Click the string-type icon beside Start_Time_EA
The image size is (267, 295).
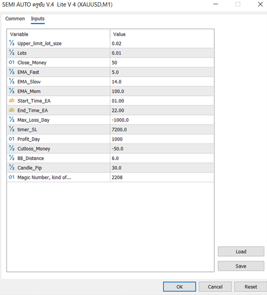(x=12, y=101)
